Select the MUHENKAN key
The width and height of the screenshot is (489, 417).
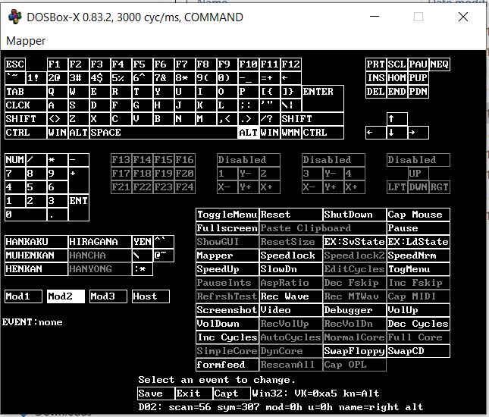(36, 256)
